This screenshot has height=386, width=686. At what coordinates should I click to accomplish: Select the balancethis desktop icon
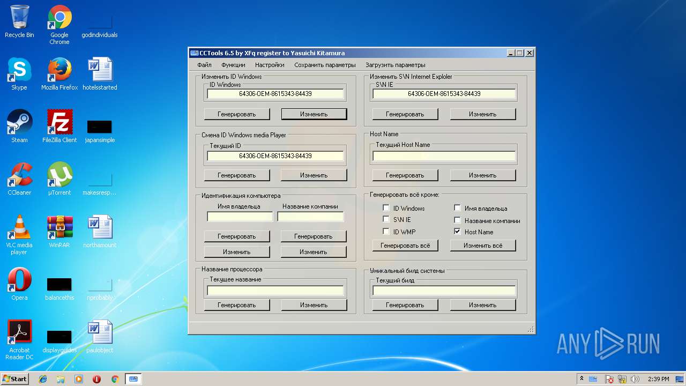(59, 288)
